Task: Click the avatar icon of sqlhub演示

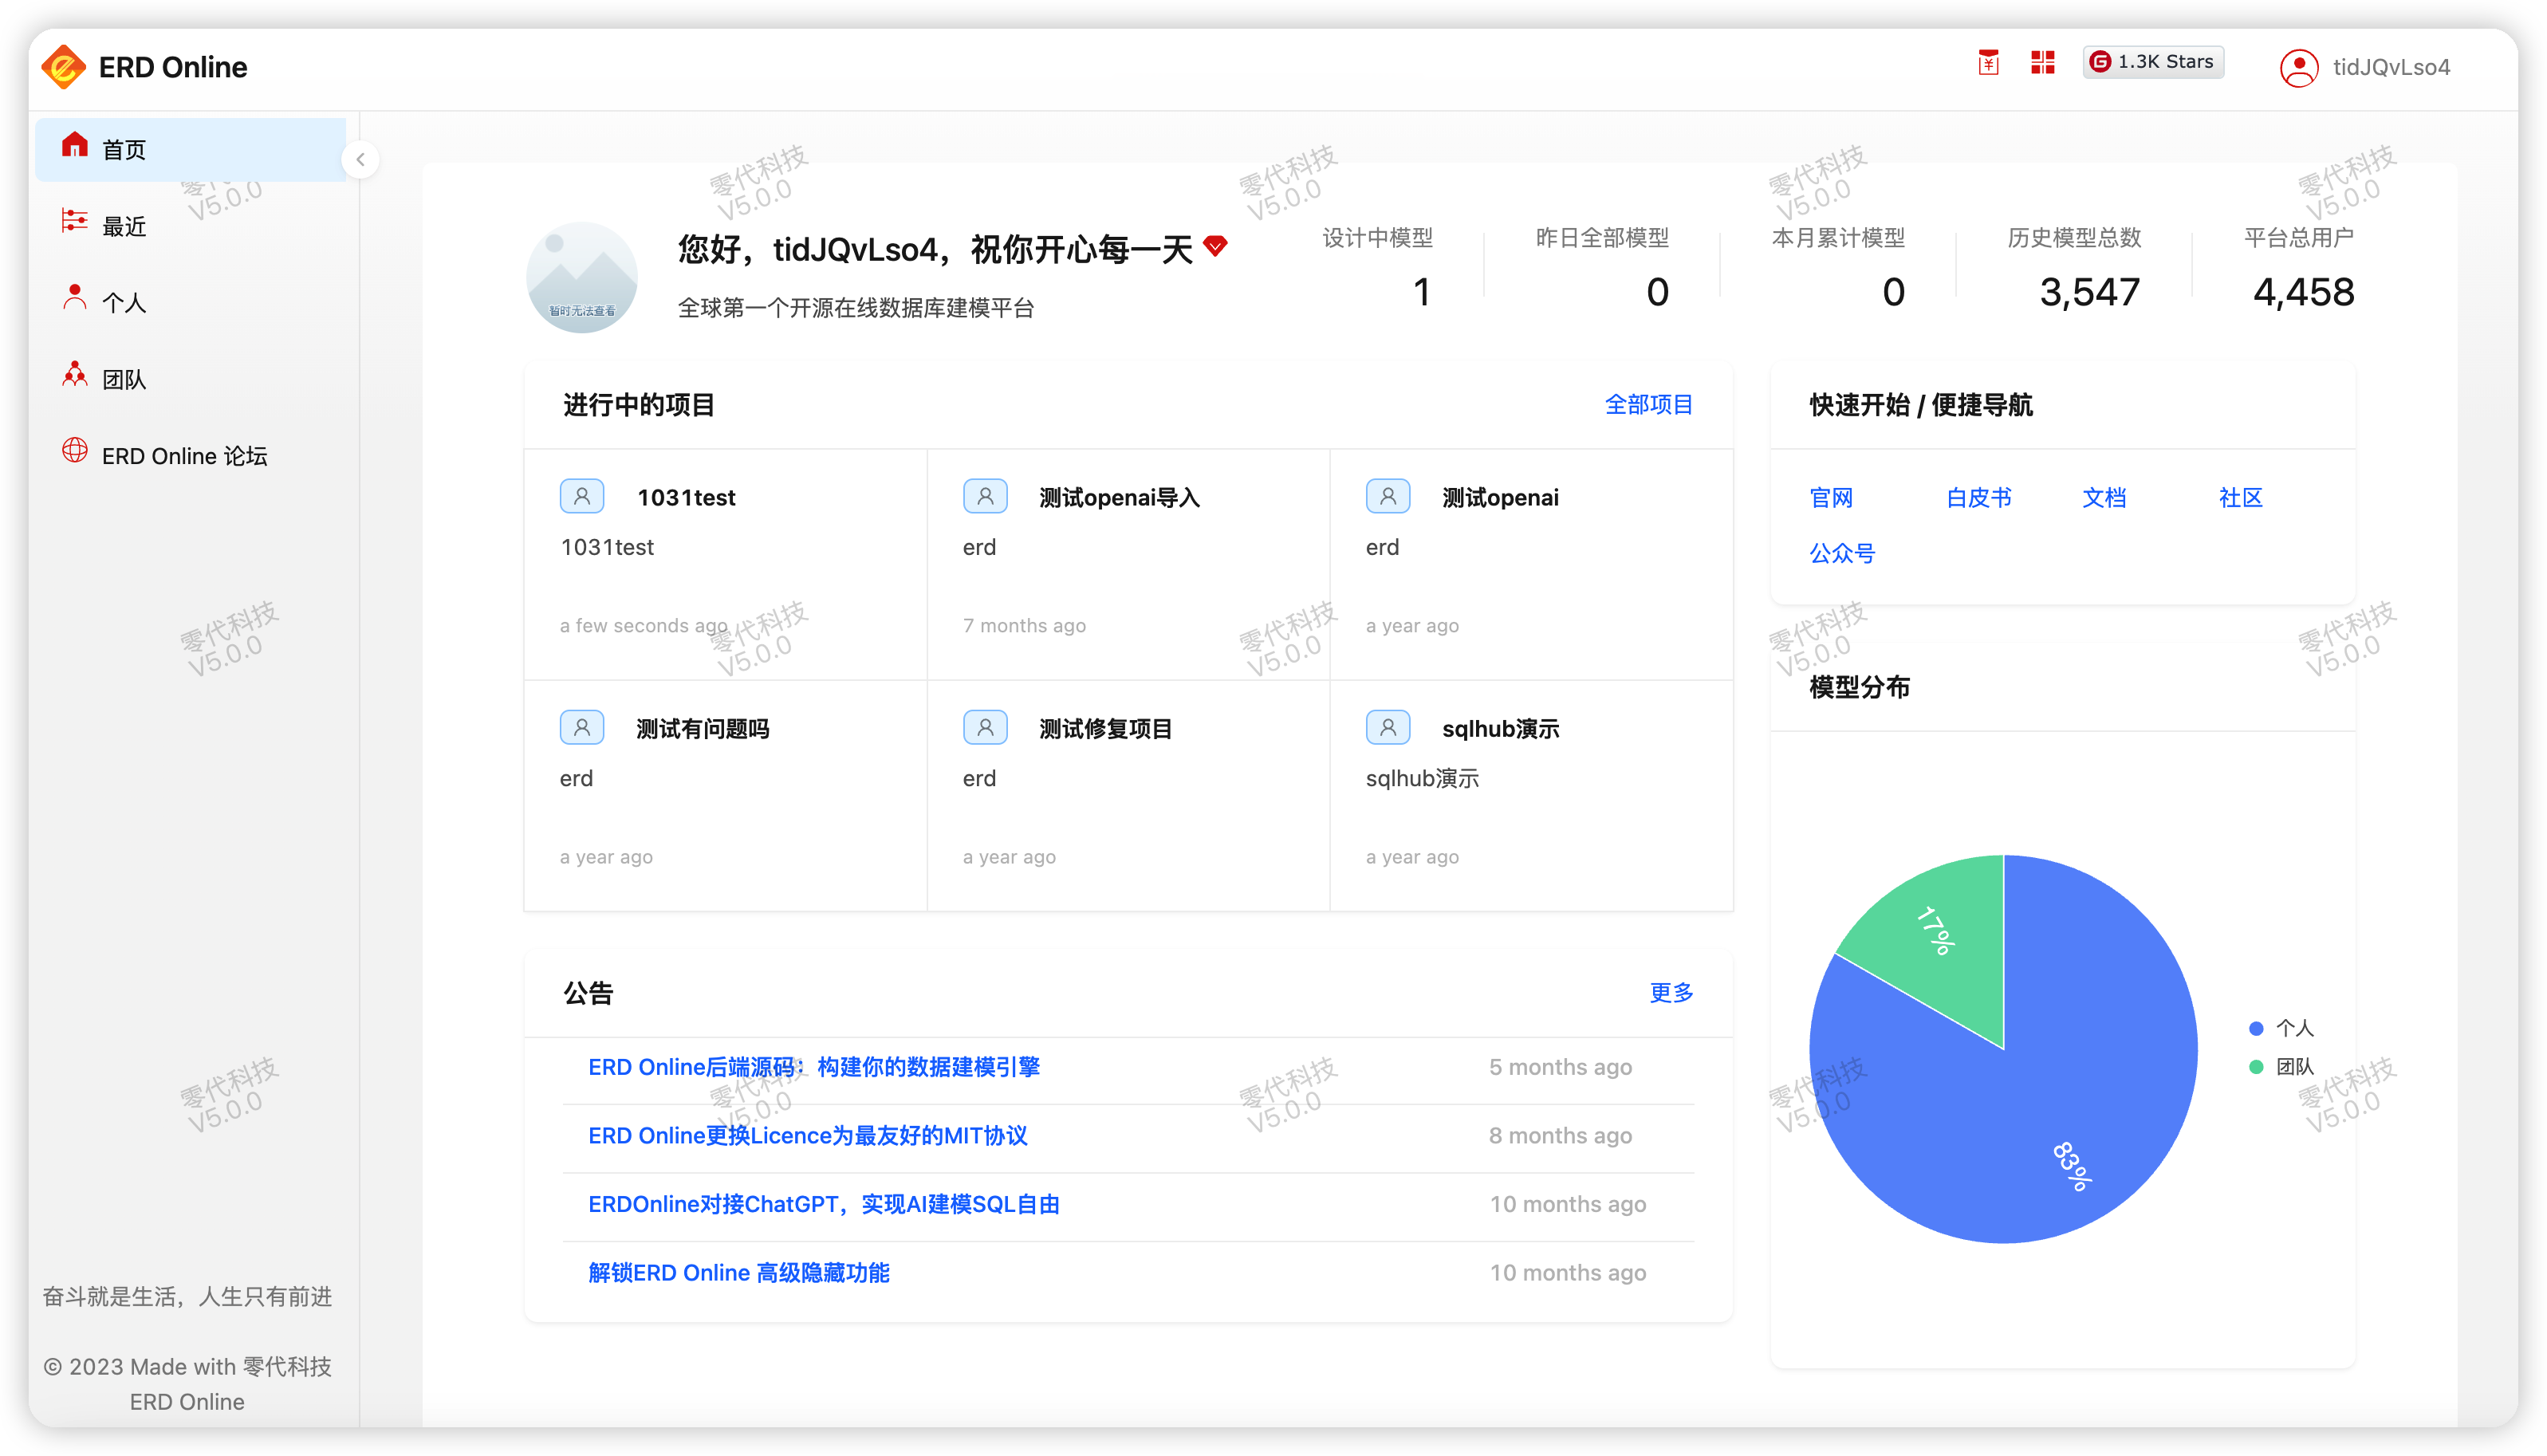Action: (x=1388, y=727)
